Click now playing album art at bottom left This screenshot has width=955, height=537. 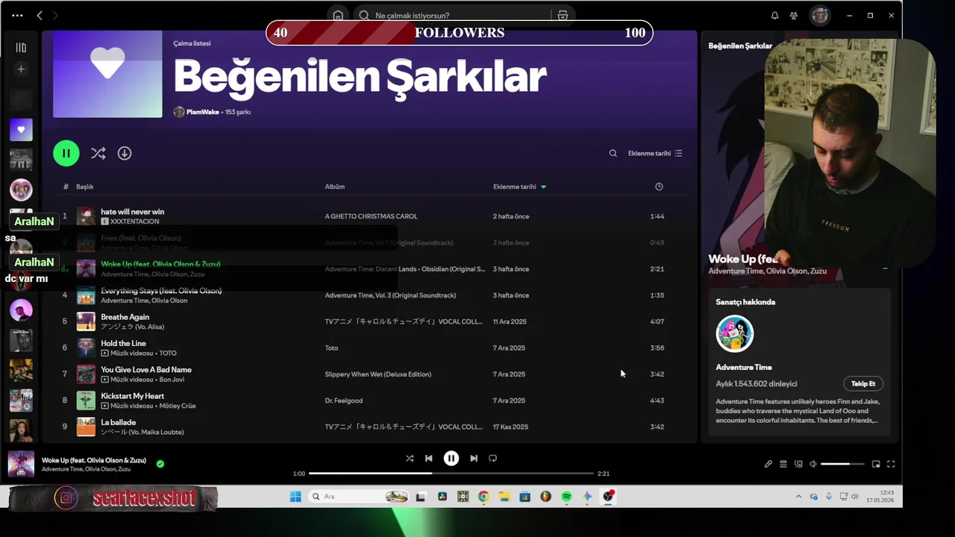pyautogui.click(x=21, y=464)
